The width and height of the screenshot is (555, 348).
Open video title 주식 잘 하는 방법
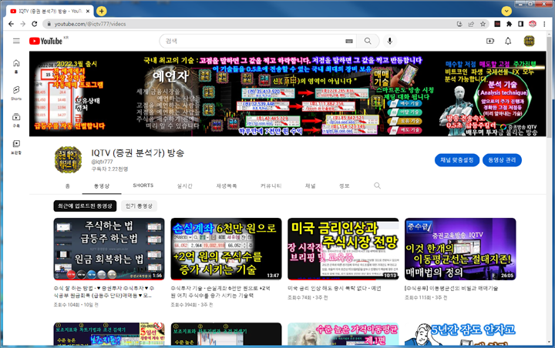[x=104, y=292]
